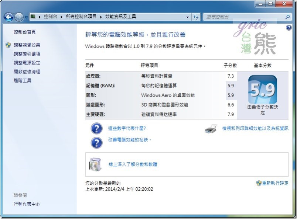Open 調整索引選項 sidebar link
Image resolution: width=297 pixels, height=219 pixels.
pos(27,54)
